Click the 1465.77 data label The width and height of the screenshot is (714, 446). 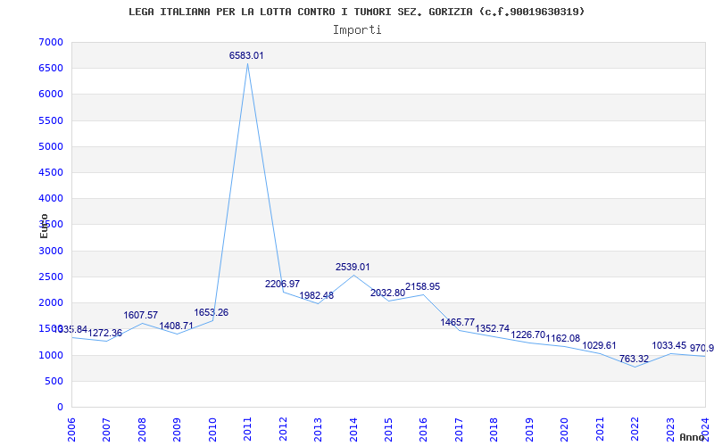[458, 322]
